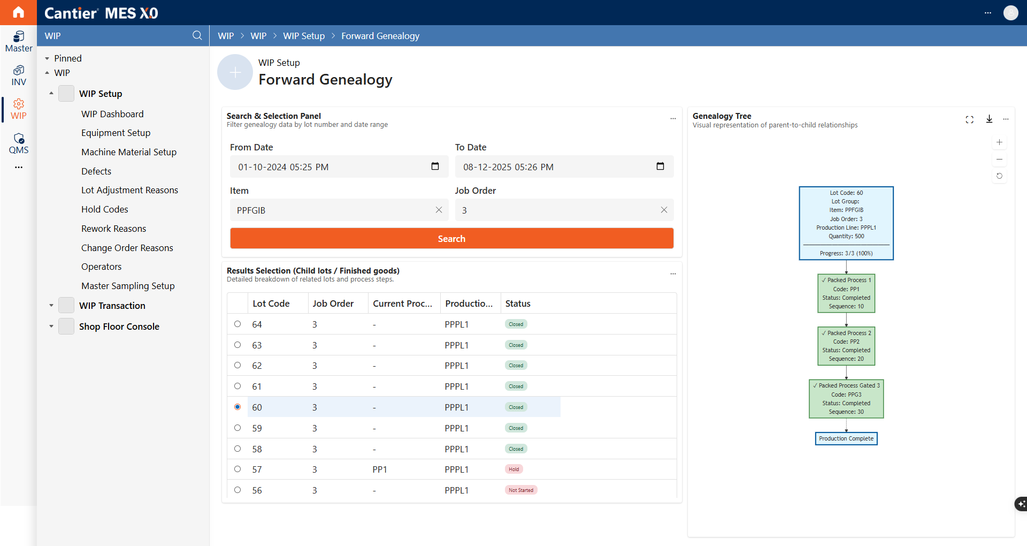Open WIP Dashboard menu item

tap(112, 113)
